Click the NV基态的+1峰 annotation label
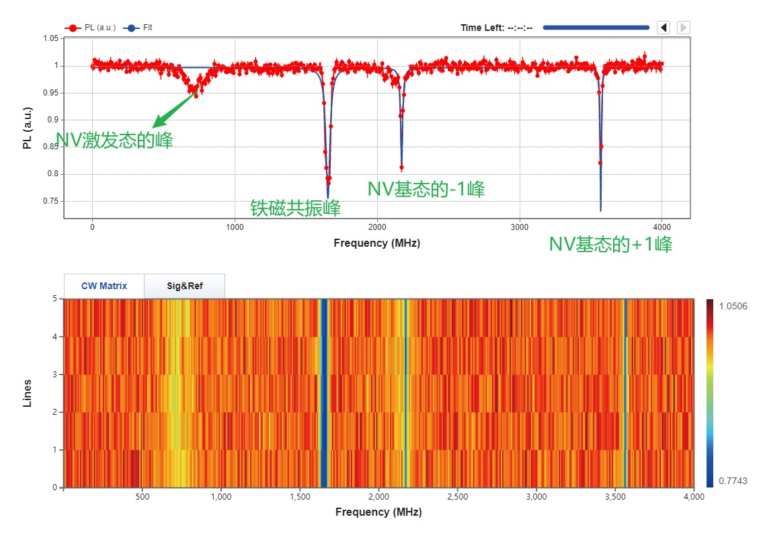The image size is (763, 546). click(x=610, y=244)
